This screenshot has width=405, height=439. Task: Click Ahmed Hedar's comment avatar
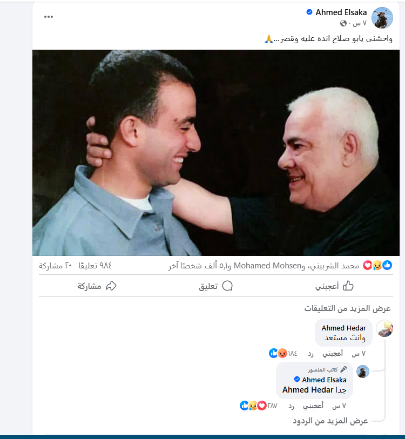click(x=384, y=328)
